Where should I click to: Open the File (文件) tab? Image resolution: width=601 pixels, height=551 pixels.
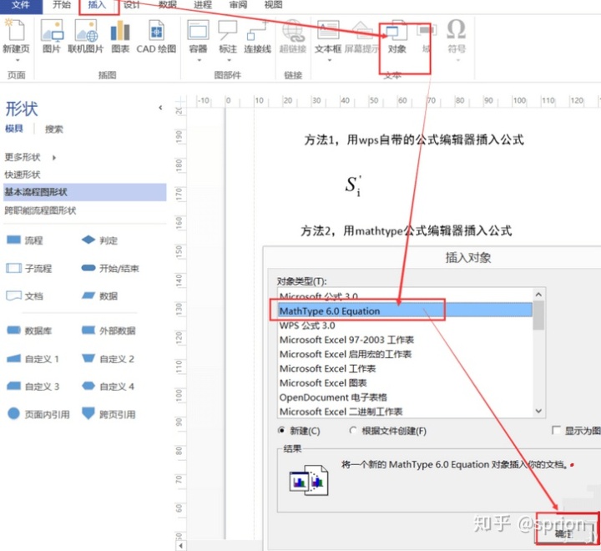[21, 5]
